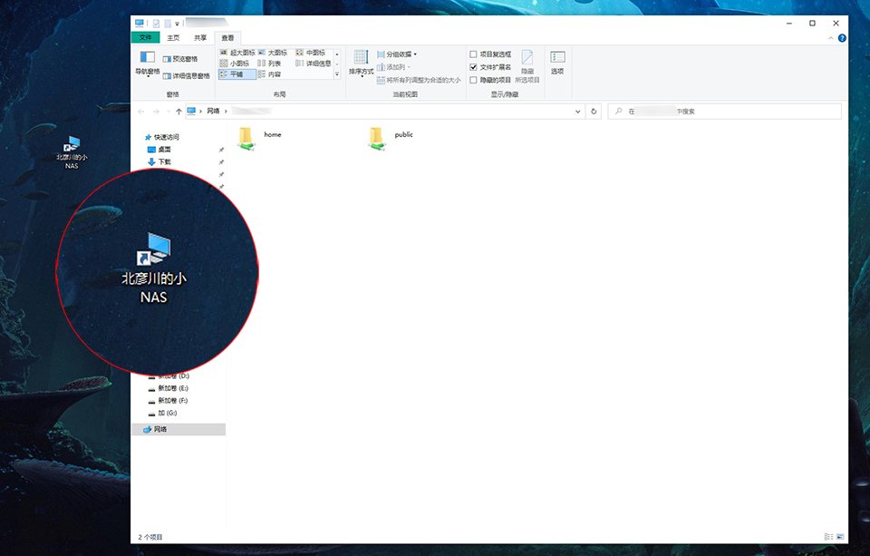Select the 详细信息 layout option
Viewport: 870px width, 556px height.
[314, 63]
